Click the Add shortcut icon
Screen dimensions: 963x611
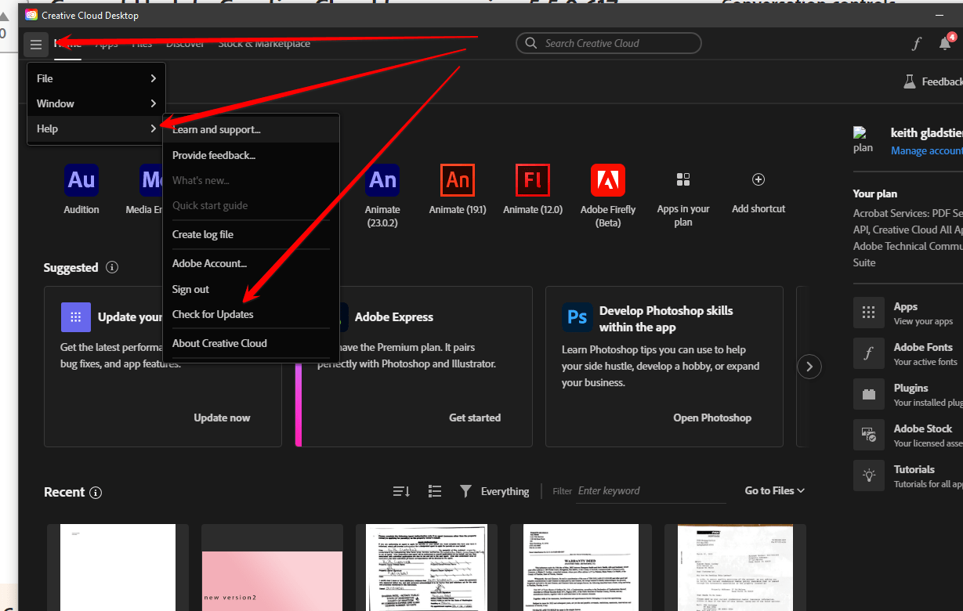[x=758, y=179]
